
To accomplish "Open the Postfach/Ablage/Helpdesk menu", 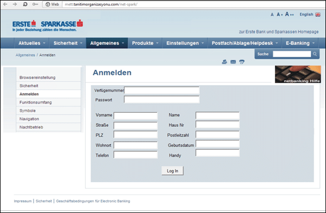I will click(x=245, y=43).
